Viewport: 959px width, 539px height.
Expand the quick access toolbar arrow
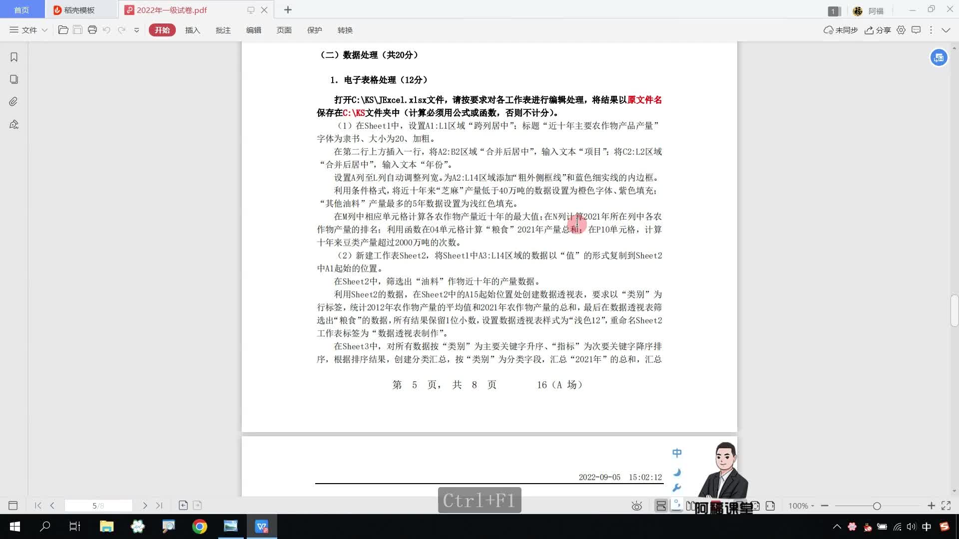pos(136,30)
